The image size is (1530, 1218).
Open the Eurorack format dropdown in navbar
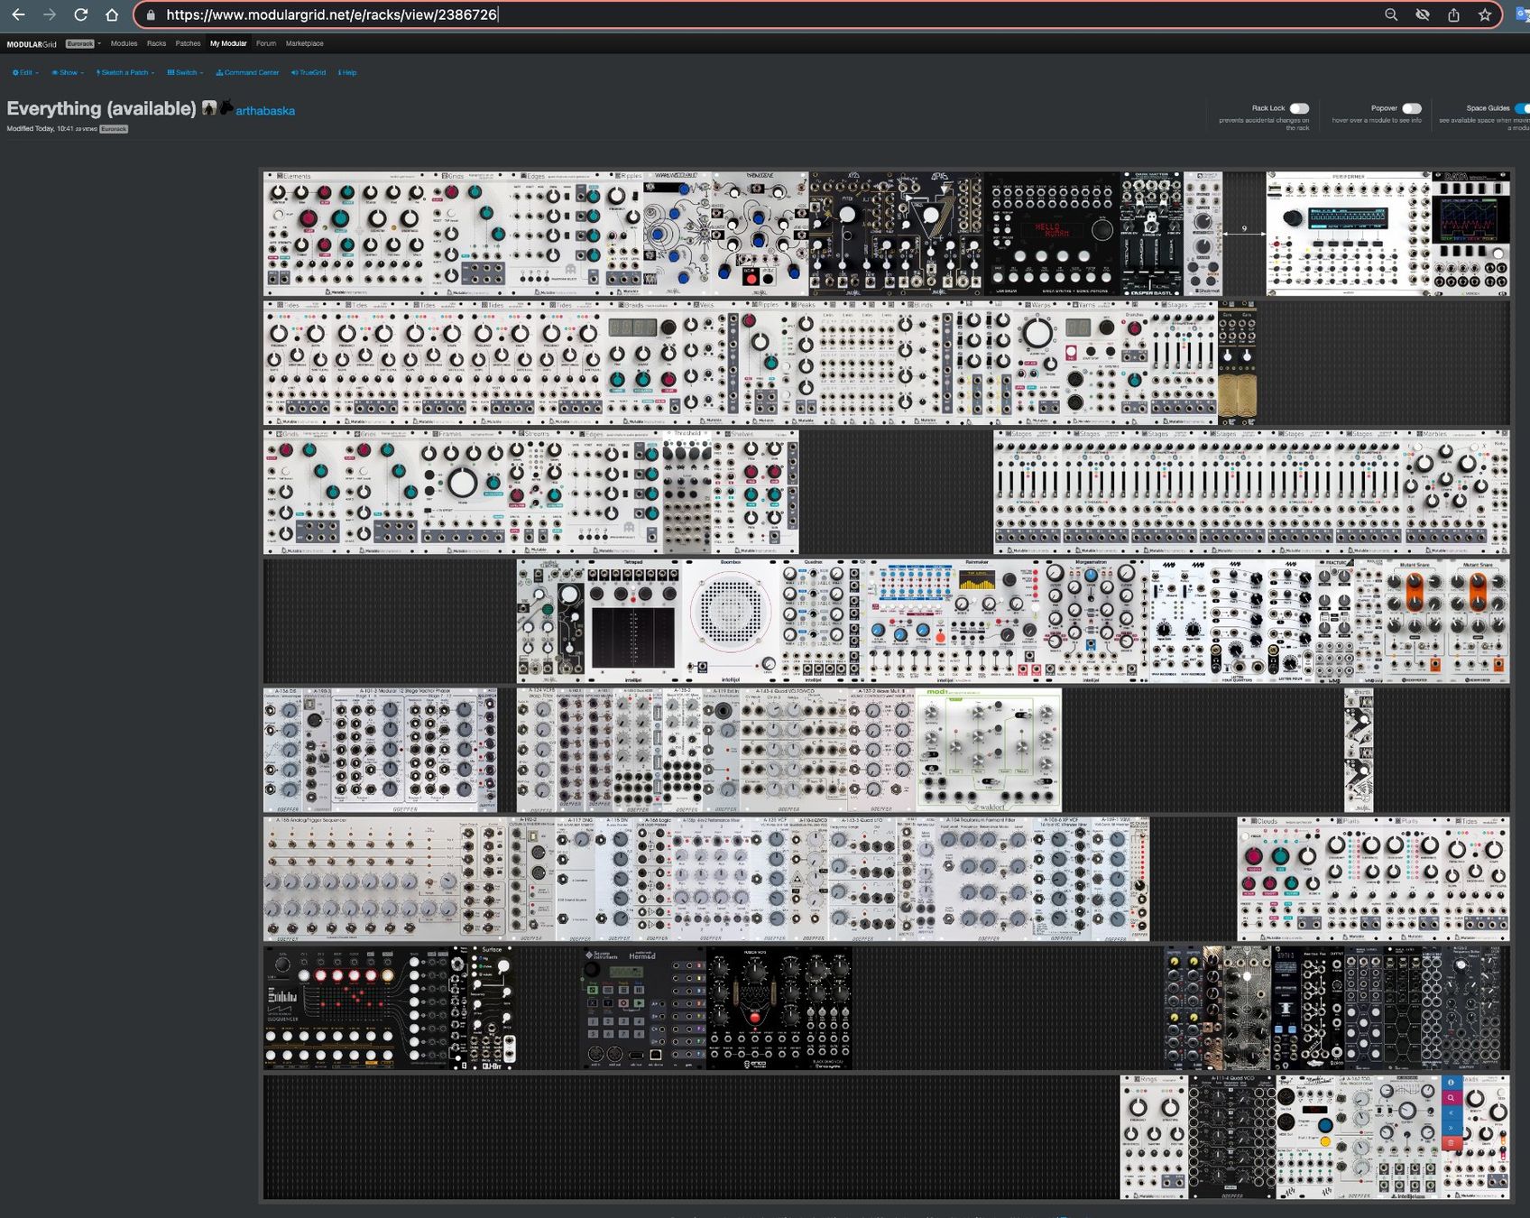pyautogui.click(x=83, y=43)
